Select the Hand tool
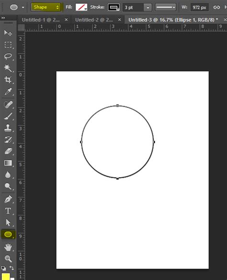 [x=8, y=247]
